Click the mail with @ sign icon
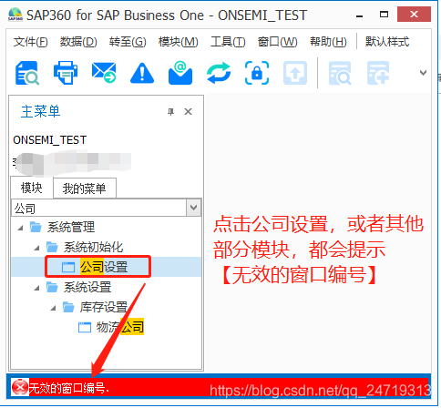Screen dimensions: 441x408 point(180,73)
